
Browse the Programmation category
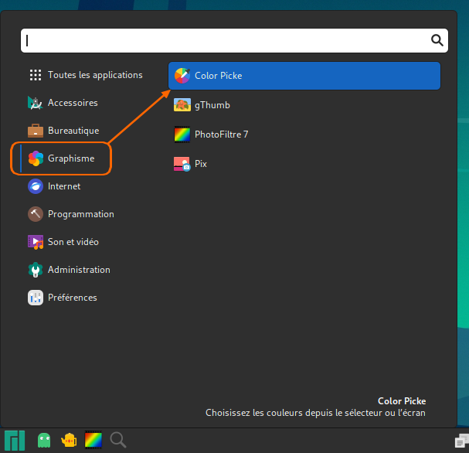coord(80,214)
